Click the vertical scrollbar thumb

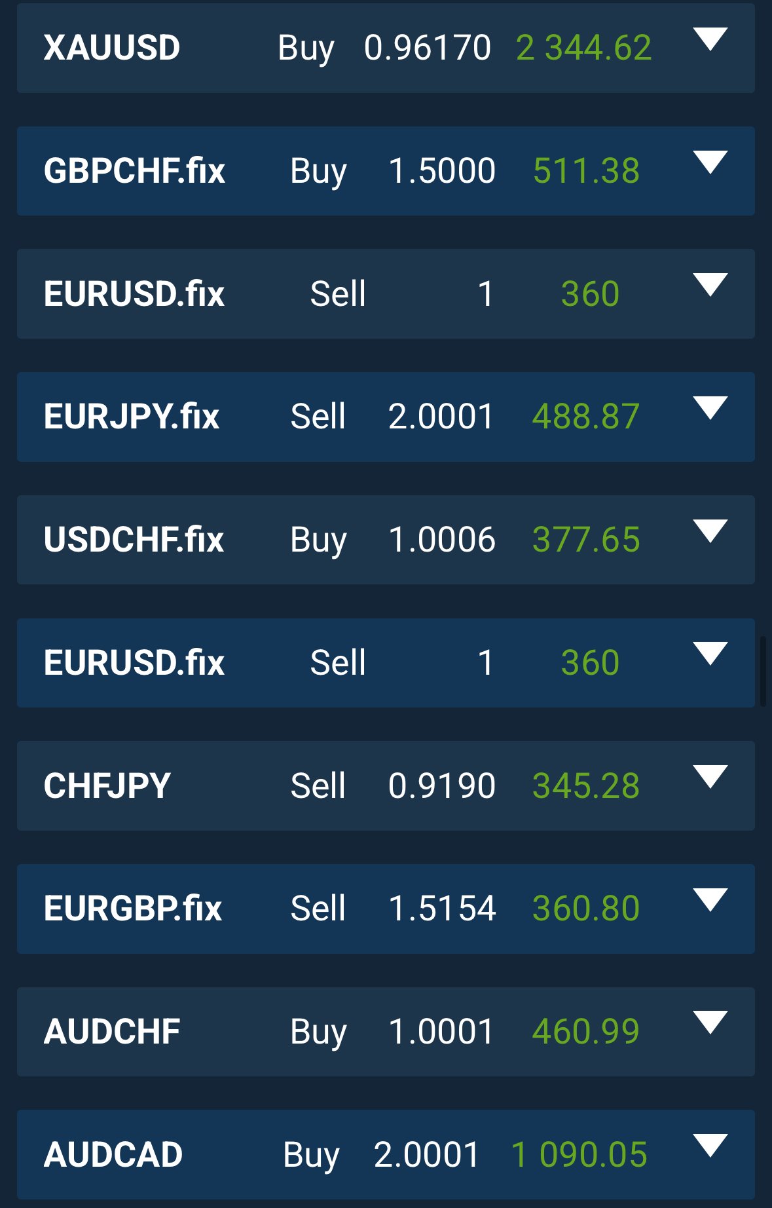pyautogui.click(x=763, y=671)
